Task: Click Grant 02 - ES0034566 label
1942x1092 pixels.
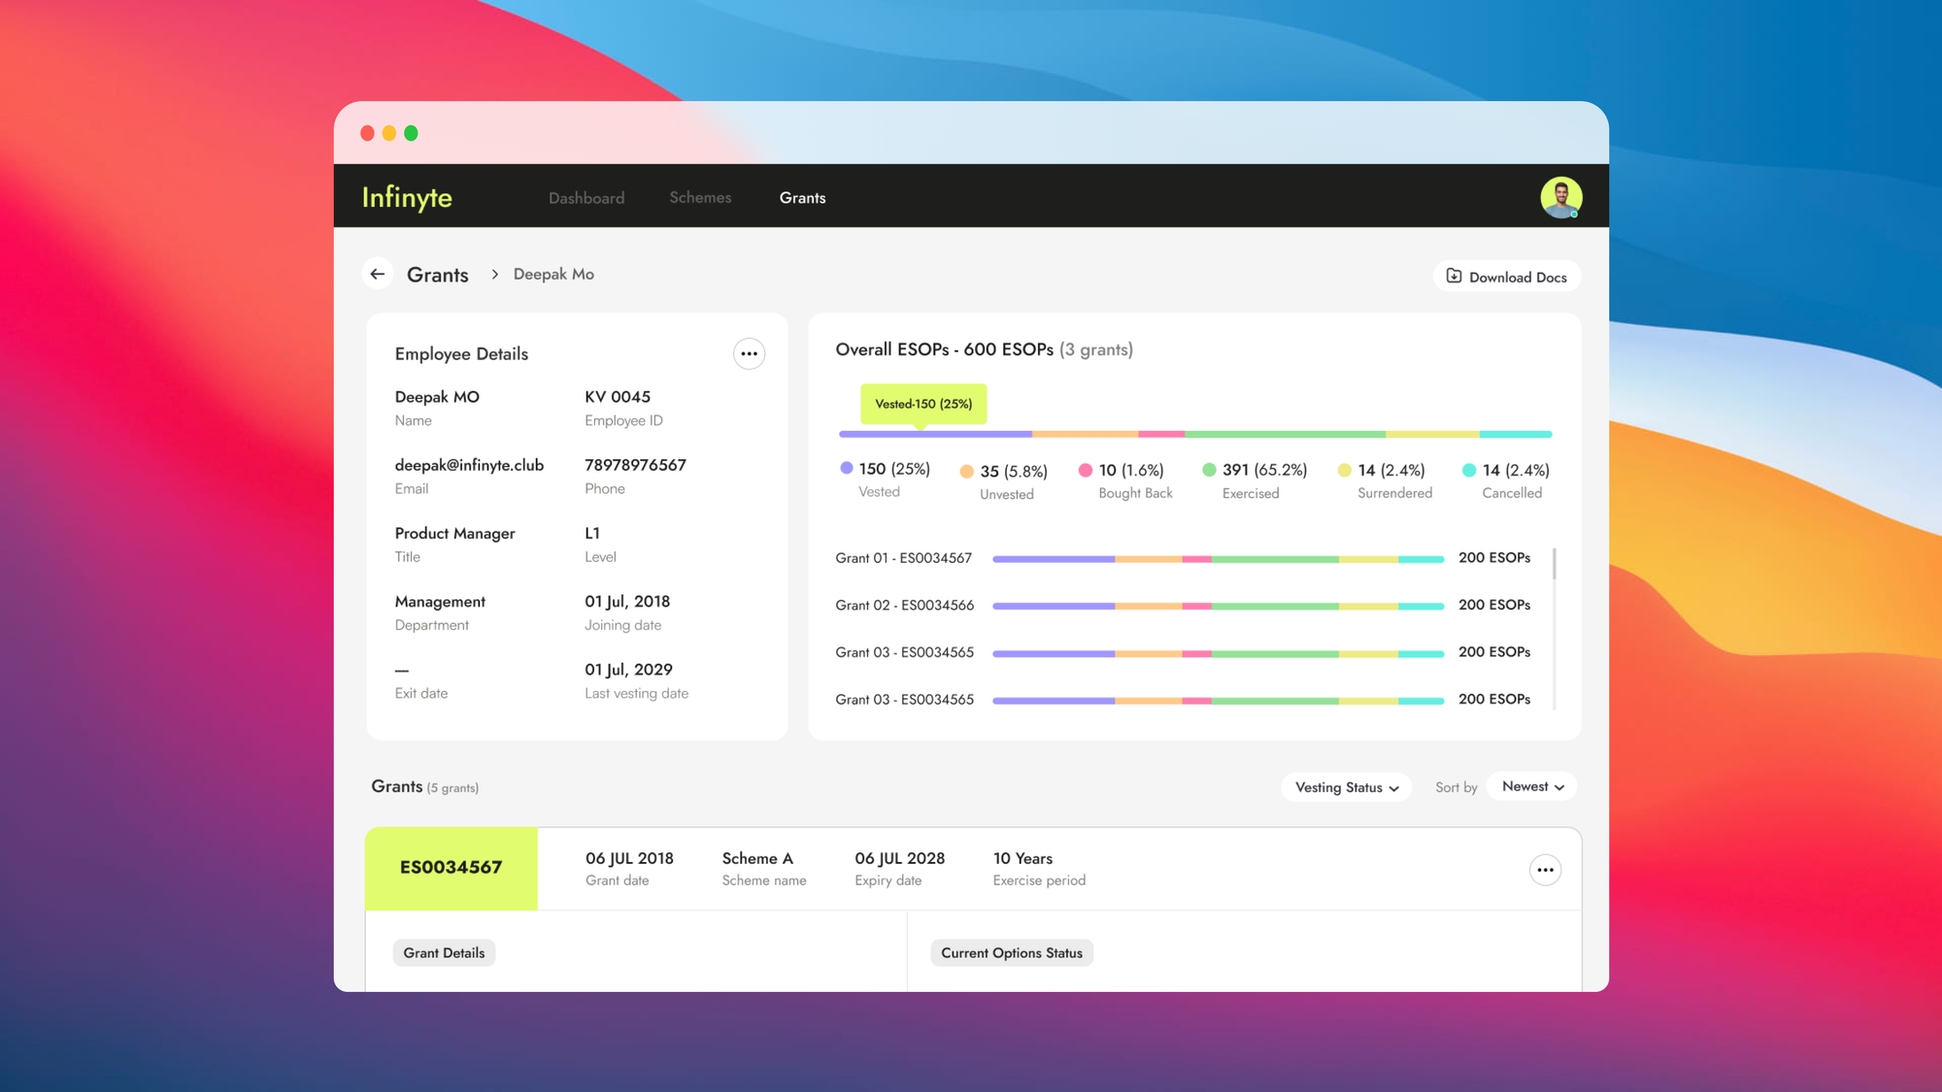Action: pyautogui.click(x=904, y=605)
